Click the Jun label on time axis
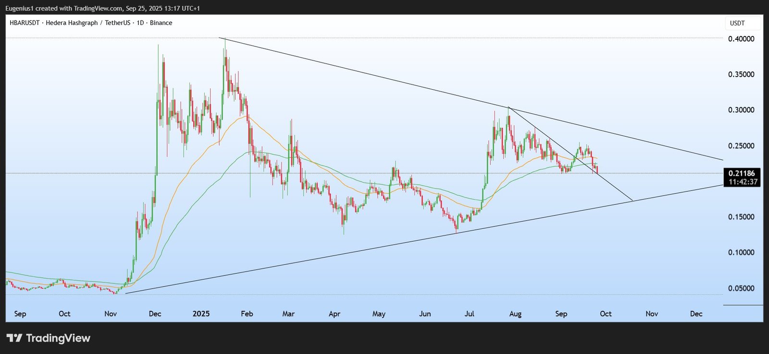Viewport: 769px width, 354px height. 425,314
